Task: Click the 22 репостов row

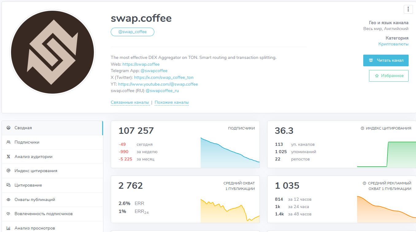Action: click(292, 159)
